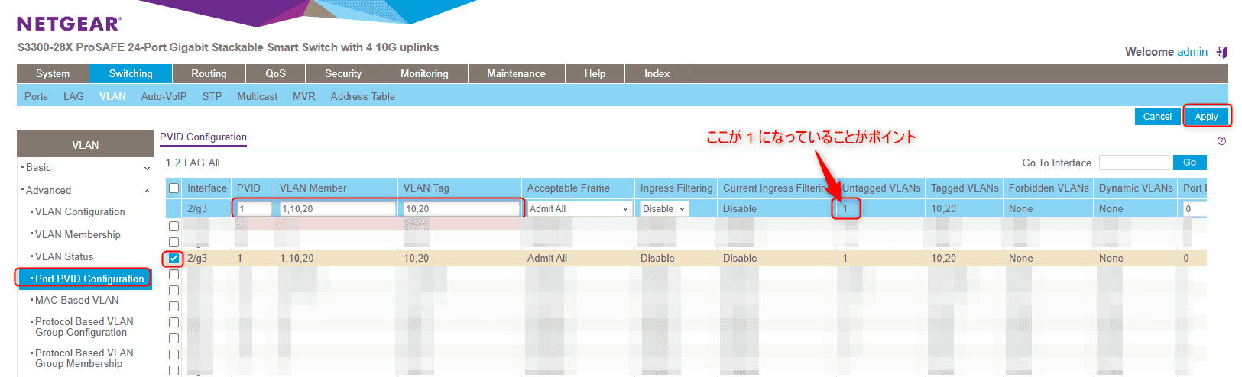
Task: Open the Acceptable Frame dropdown
Action: (x=579, y=209)
